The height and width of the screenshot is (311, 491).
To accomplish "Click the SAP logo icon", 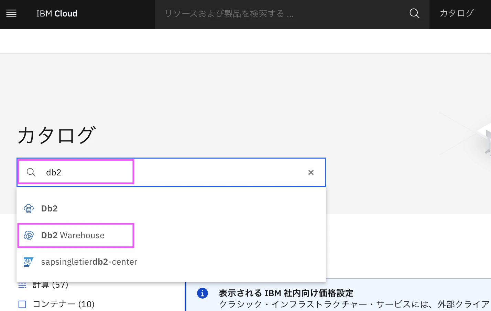I will pos(29,262).
